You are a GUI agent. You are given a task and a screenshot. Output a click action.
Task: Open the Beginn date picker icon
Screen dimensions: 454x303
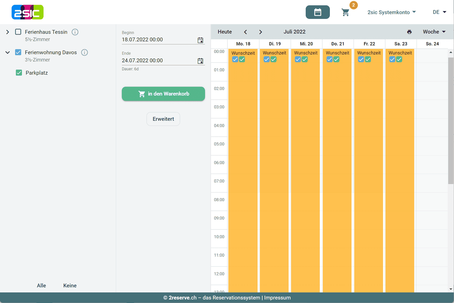tap(201, 40)
